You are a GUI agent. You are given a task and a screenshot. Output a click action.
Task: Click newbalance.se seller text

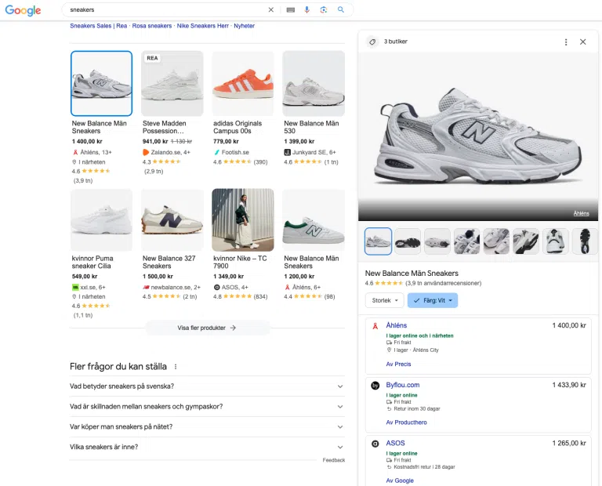pyautogui.click(x=176, y=287)
